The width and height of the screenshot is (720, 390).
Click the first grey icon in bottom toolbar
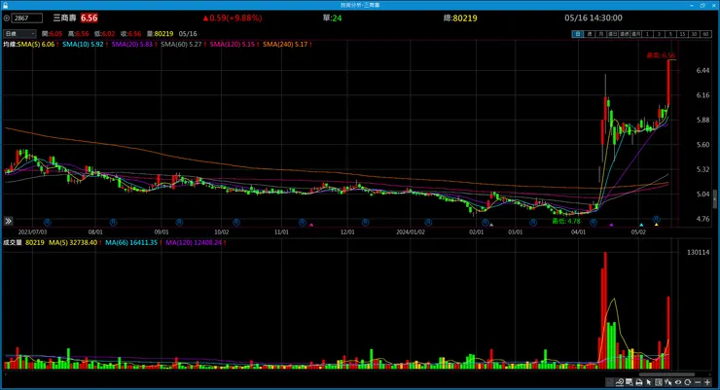[610, 382]
